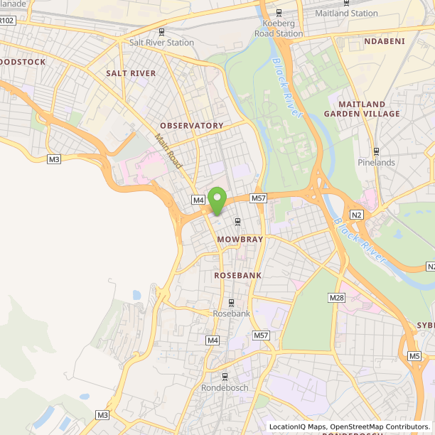Select the Salt River Station train icon
435x435 pixels.
coord(162,32)
